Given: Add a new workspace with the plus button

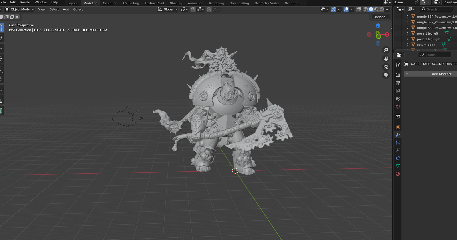Looking at the screenshot, I should (304, 3).
